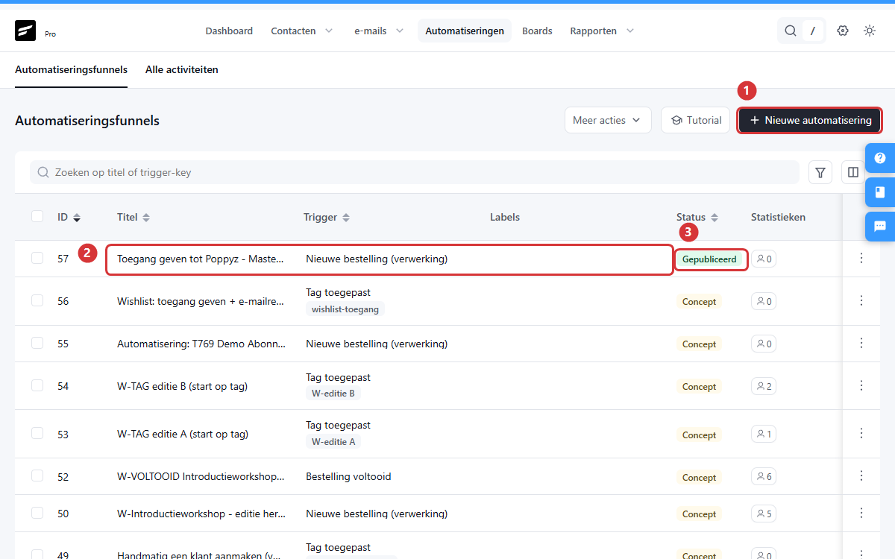Sort by Status column header

pos(697,217)
